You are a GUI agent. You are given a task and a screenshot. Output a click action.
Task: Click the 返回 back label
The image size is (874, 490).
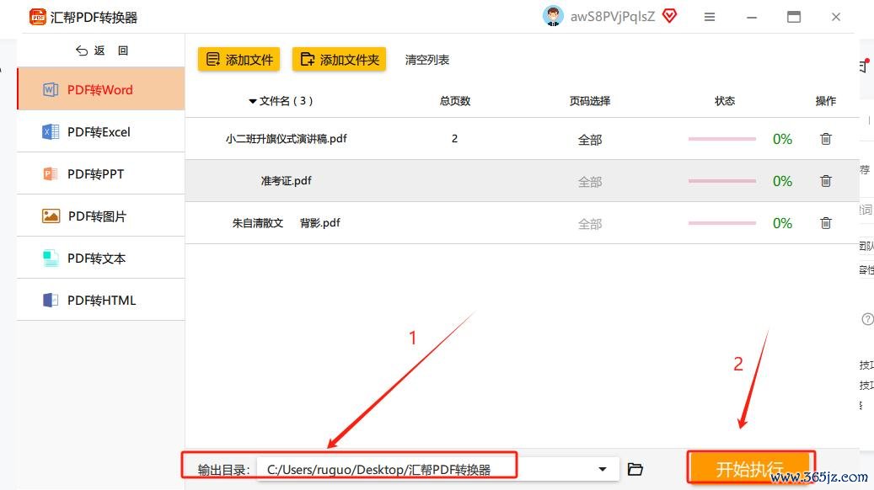(x=111, y=51)
